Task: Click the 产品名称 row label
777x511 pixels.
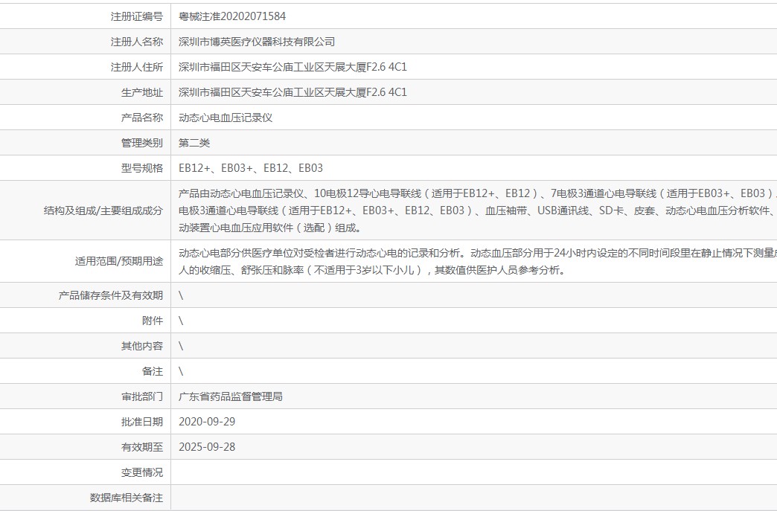Action: pos(142,118)
